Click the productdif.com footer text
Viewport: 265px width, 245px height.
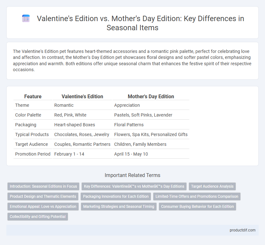(x=243, y=230)
